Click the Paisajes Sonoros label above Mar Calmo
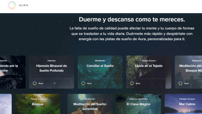202x114 pixels. coord(187,99)
